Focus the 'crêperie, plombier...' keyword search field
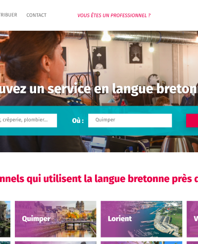 (x=28, y=121)
